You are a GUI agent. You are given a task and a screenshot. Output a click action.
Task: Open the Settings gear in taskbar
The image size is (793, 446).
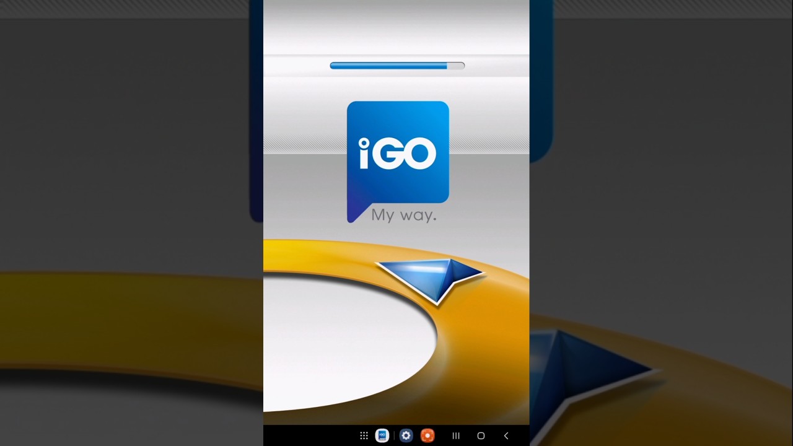[x=406, y=436]
